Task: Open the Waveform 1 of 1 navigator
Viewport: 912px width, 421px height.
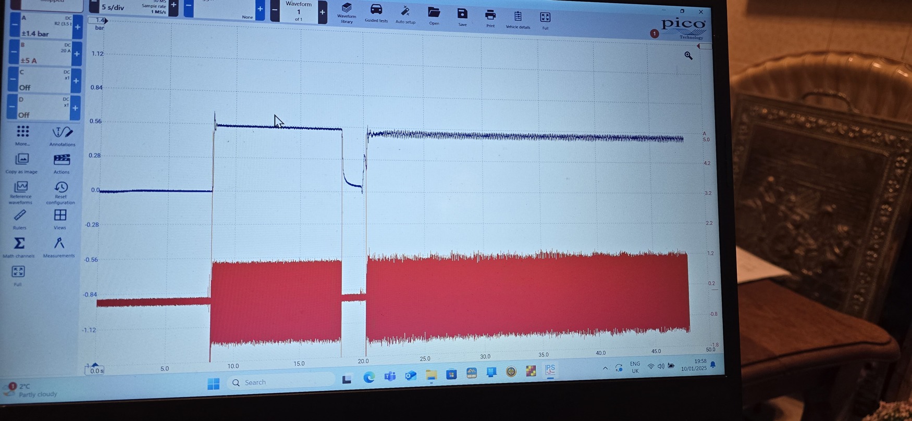Action: pos(299,11)
